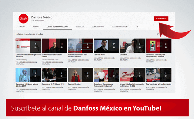Click Nuestras Soluciones para Industria Pesada title

[x=78, y=55]
